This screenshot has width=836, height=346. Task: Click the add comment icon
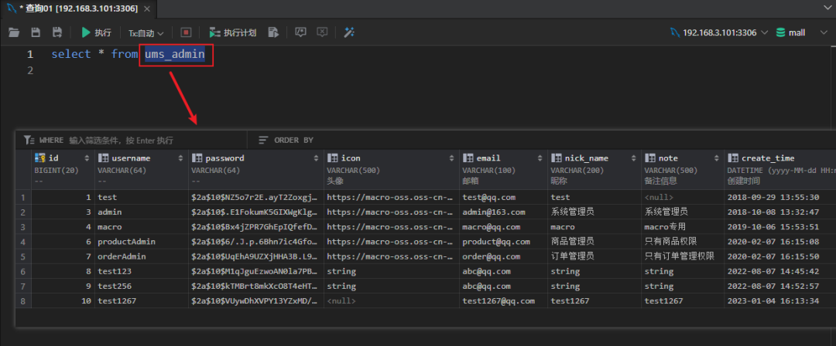tap(301, 32)
